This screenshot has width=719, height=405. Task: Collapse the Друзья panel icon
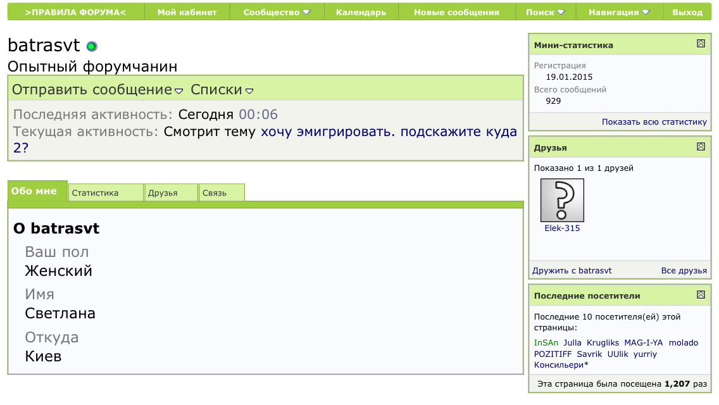(701, 147)
